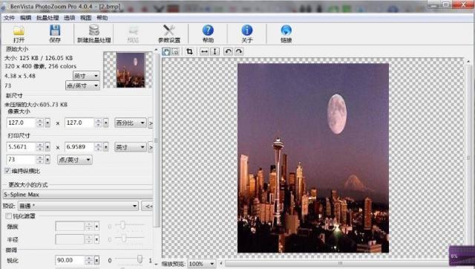Screen dimensions: 475x269
Task: Click the > button beside print size 英寸
Action: pos(151,147)
